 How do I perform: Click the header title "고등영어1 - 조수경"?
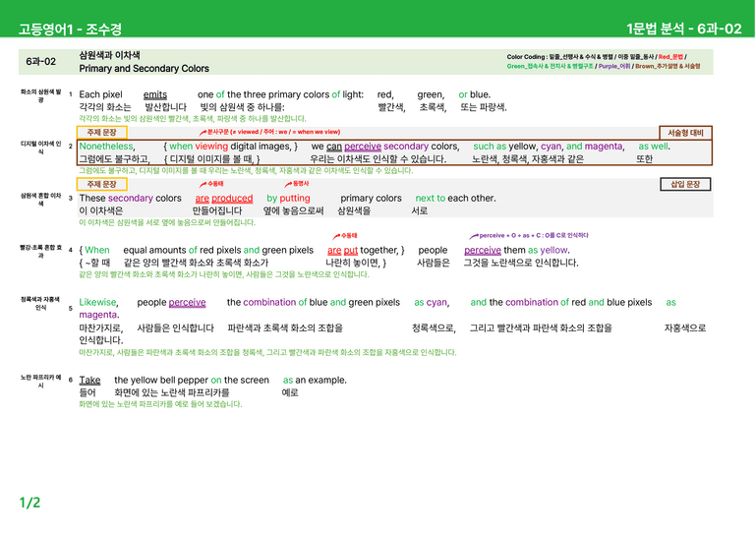70,29
